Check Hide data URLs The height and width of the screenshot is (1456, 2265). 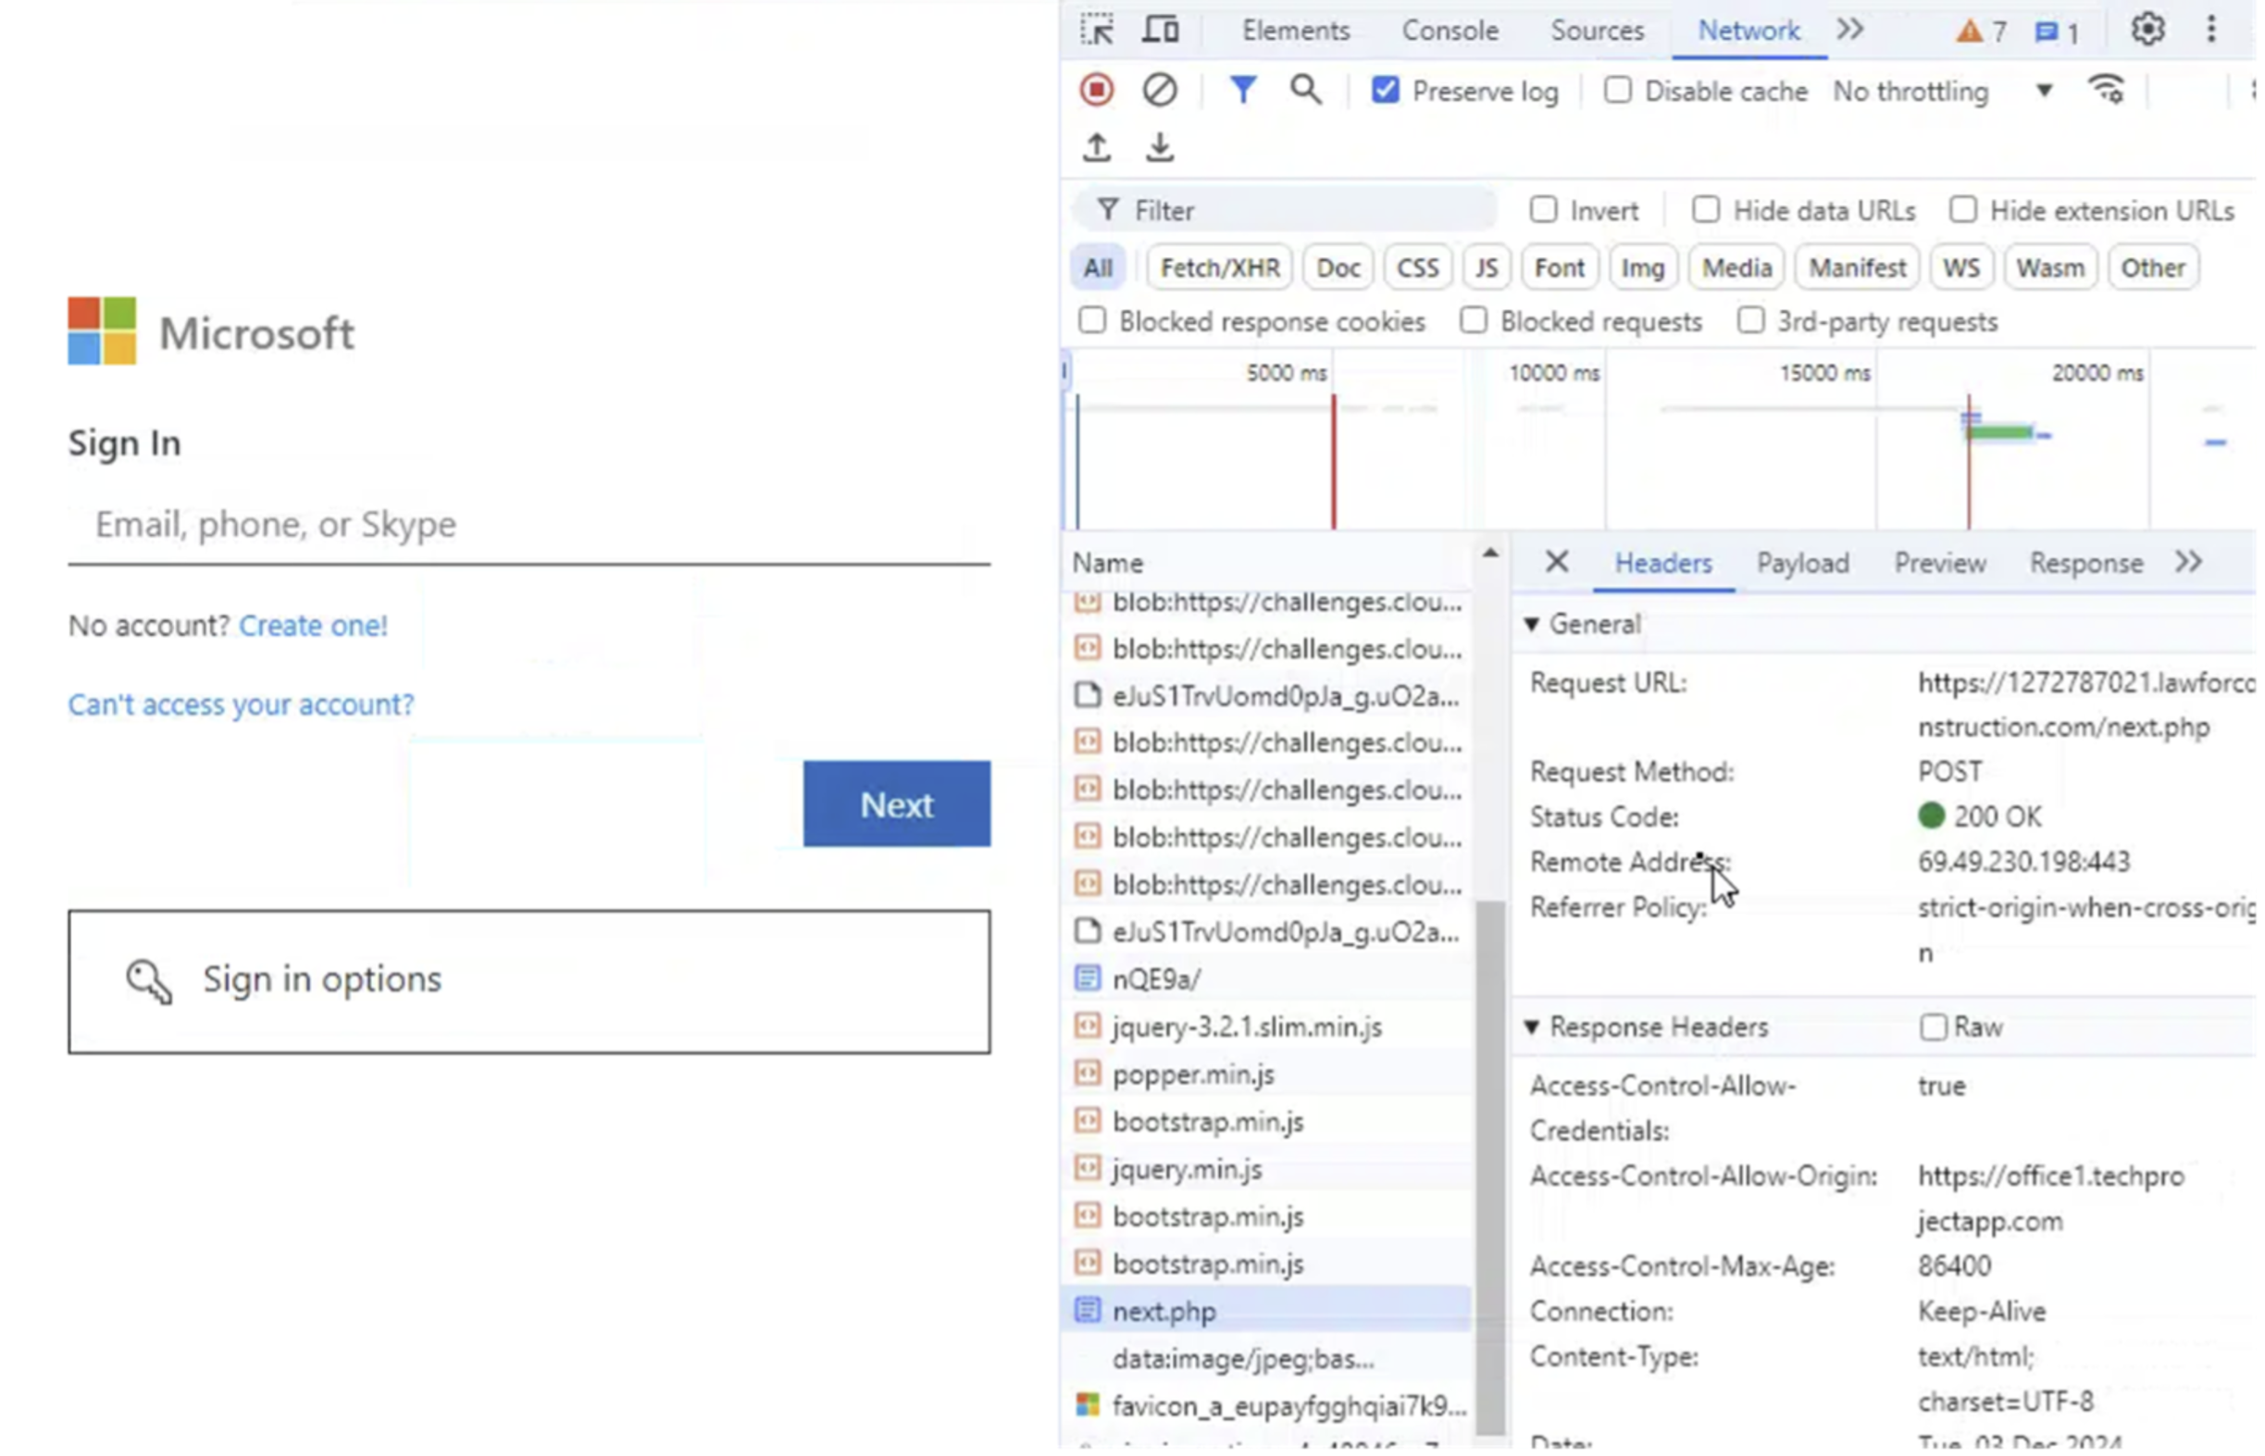(x=1705, y=210)
